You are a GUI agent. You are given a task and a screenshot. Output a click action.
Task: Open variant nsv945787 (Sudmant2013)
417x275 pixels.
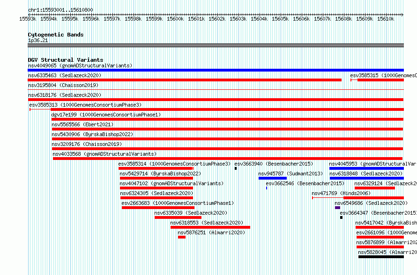[x=290, y=174]
